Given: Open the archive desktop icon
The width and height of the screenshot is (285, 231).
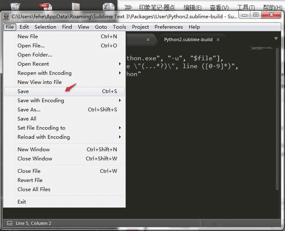Looking at the screenshot, I should click(x=76, y=7).
